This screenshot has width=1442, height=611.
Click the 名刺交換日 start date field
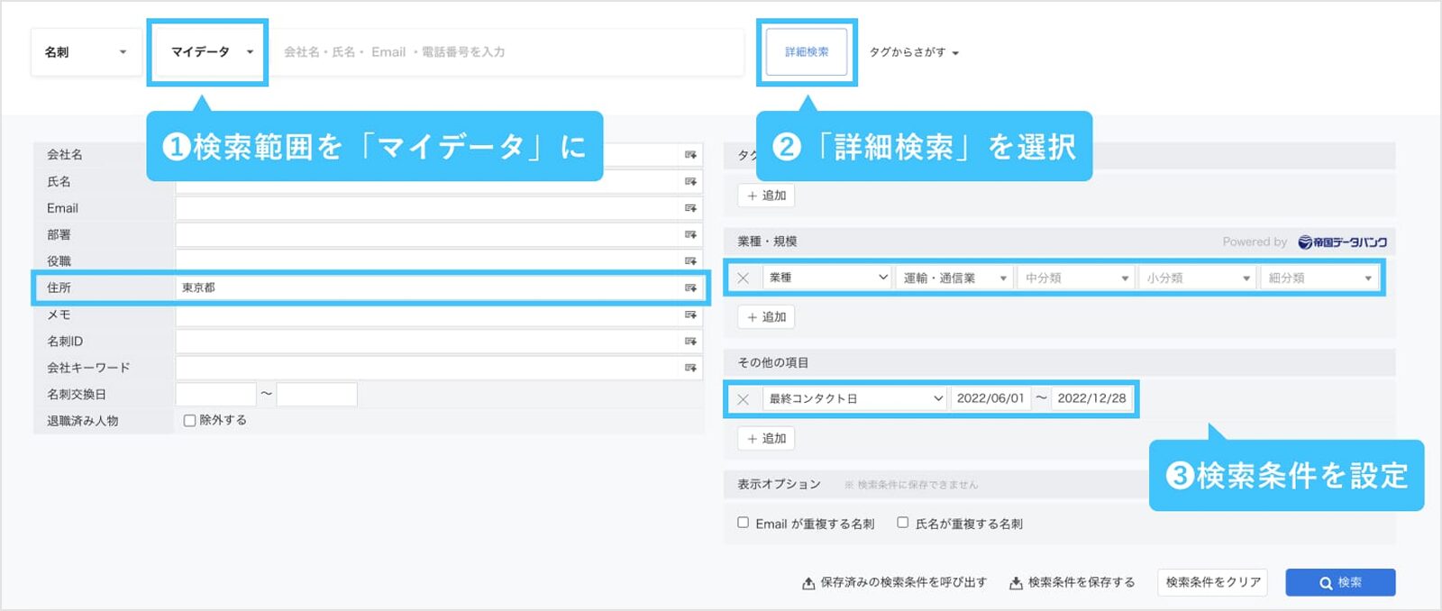tap(216, 394)
